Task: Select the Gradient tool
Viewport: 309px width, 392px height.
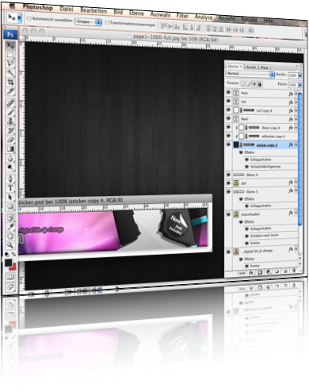Action: 10,149
